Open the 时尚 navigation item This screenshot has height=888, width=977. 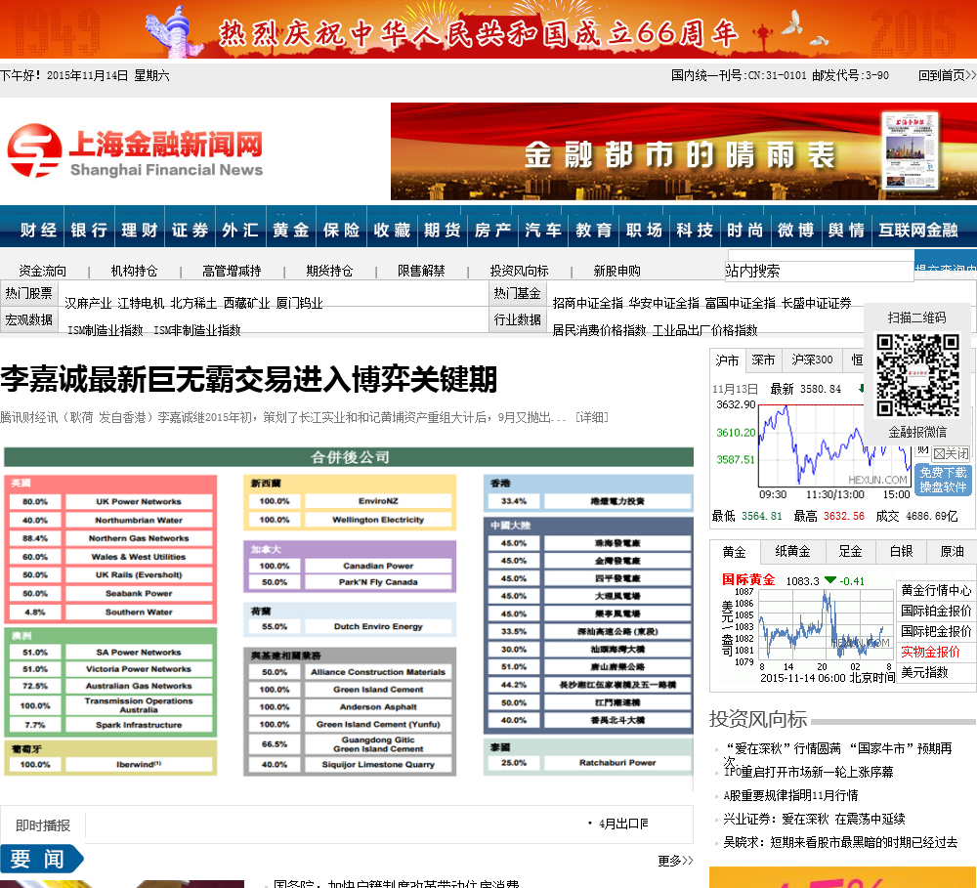[x=744, y=230]
